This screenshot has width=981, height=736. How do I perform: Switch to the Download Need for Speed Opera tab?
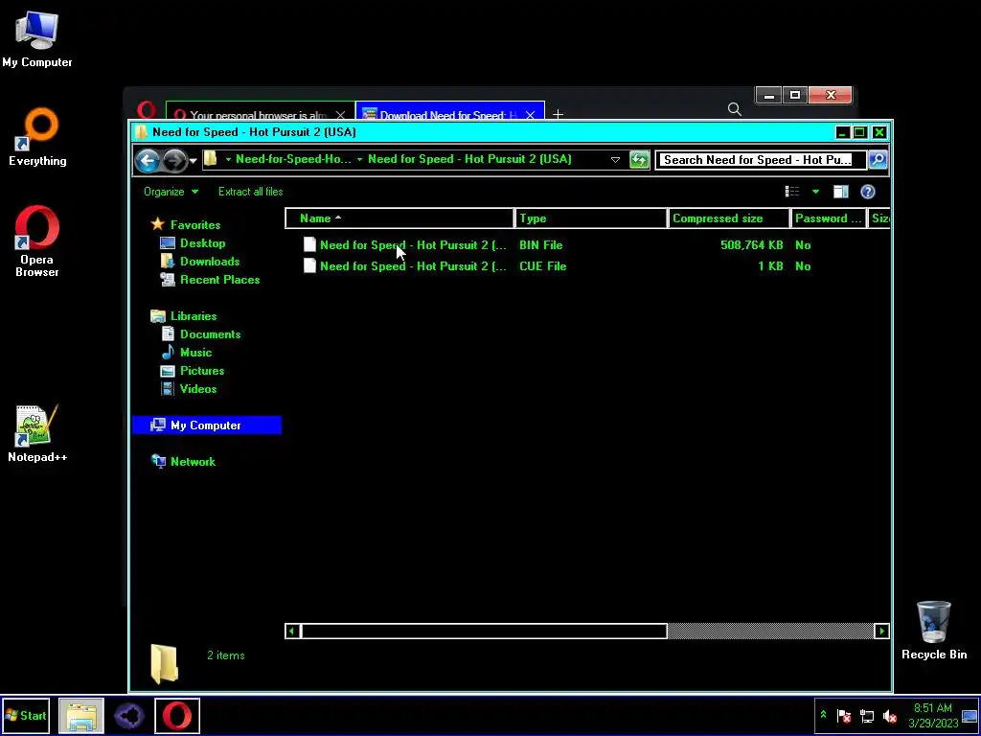[x=441, y=115]
